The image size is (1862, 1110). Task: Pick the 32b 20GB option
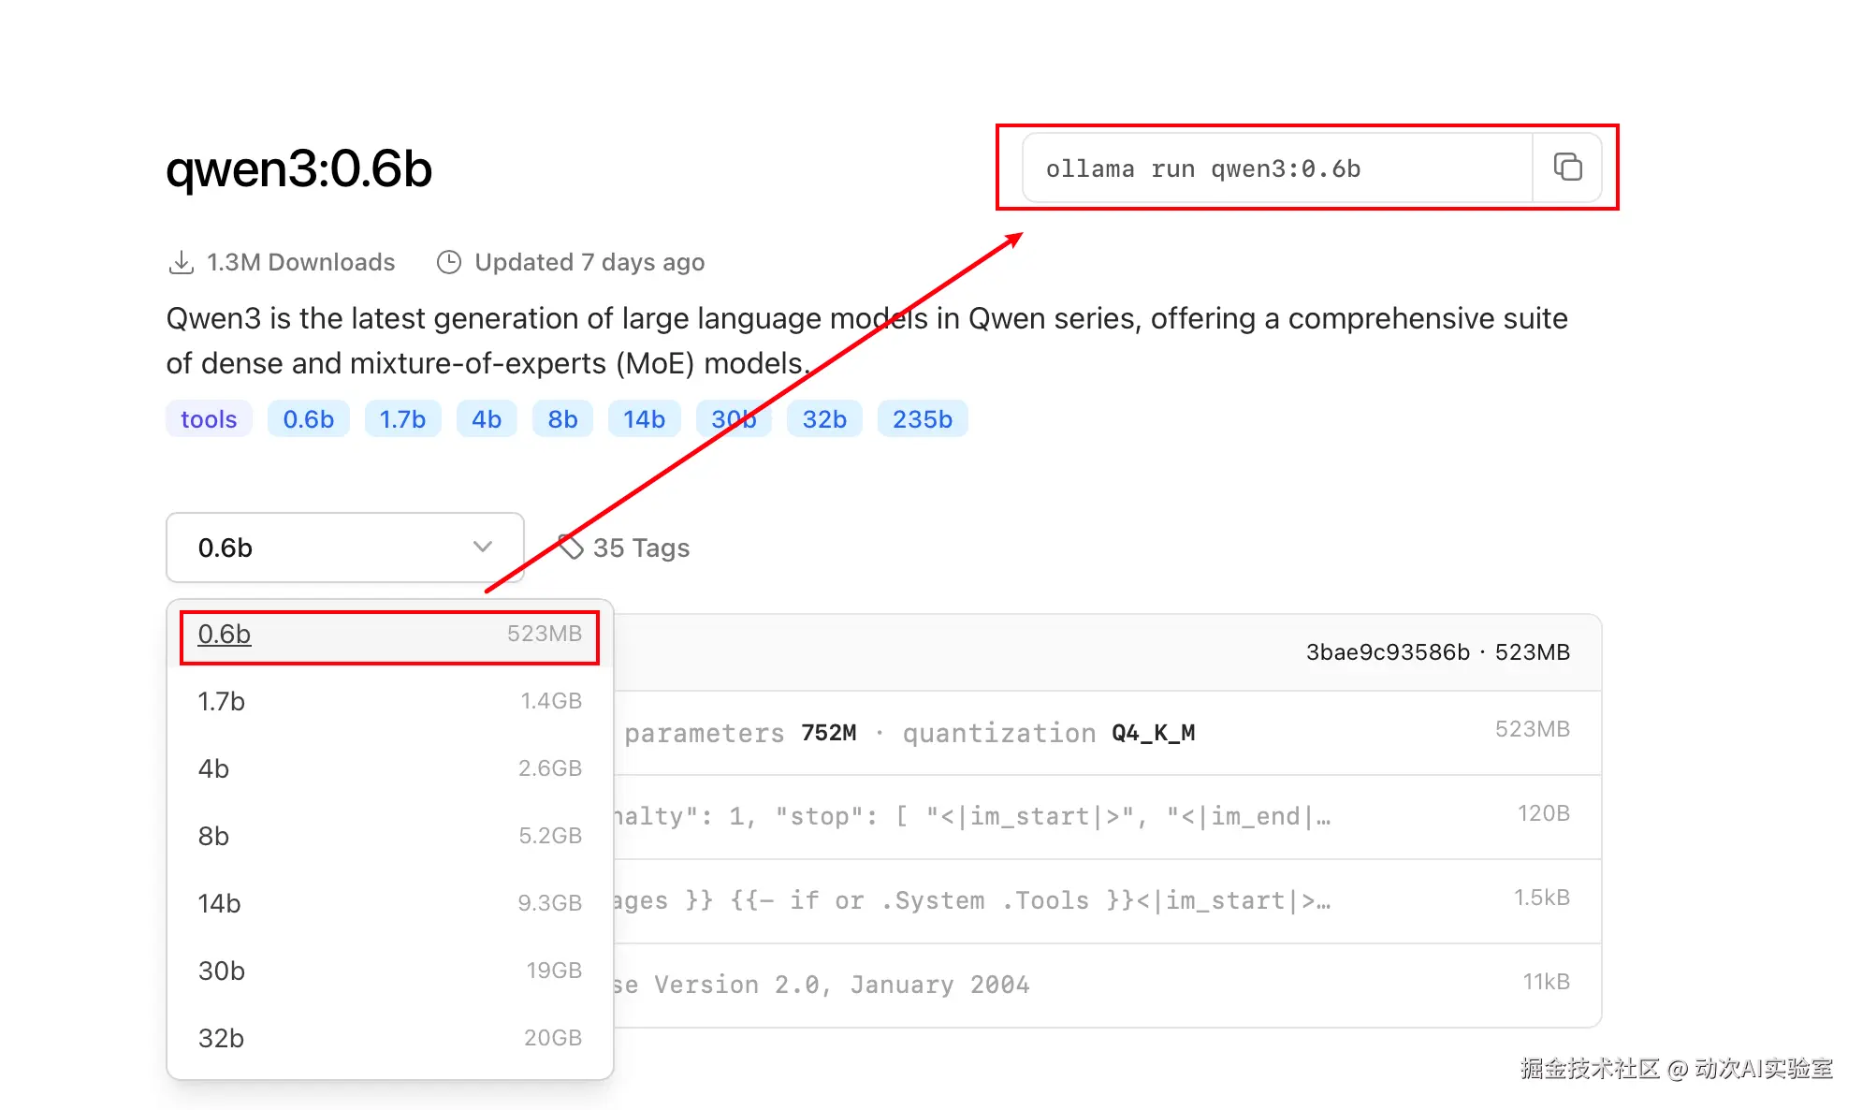[x=389, y=1039]
